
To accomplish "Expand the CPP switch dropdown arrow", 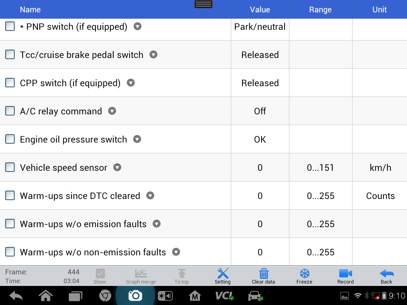I will point(130,83).
